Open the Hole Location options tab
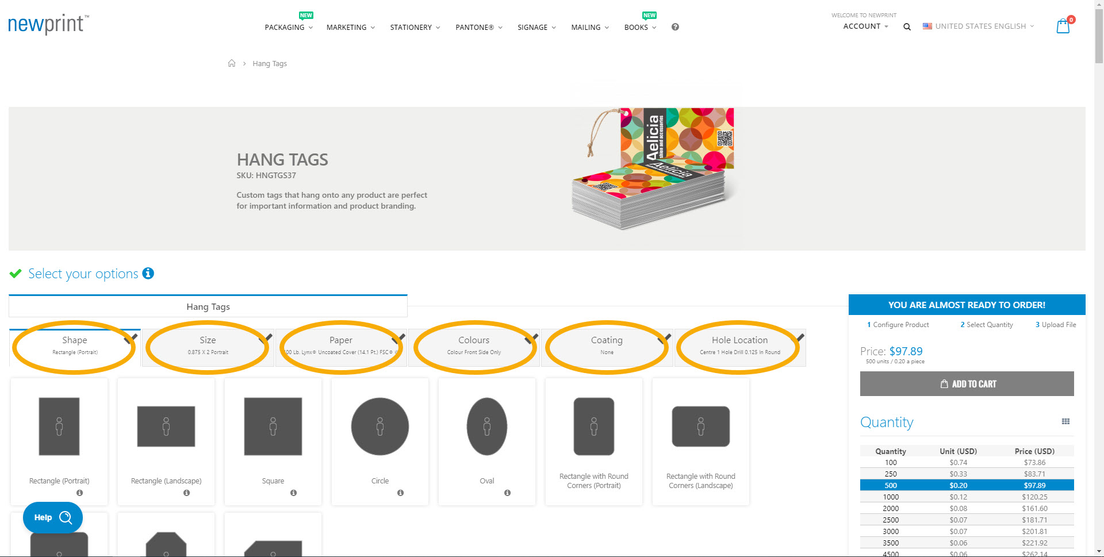1104x557 pixels. click(x=740, y=347)
